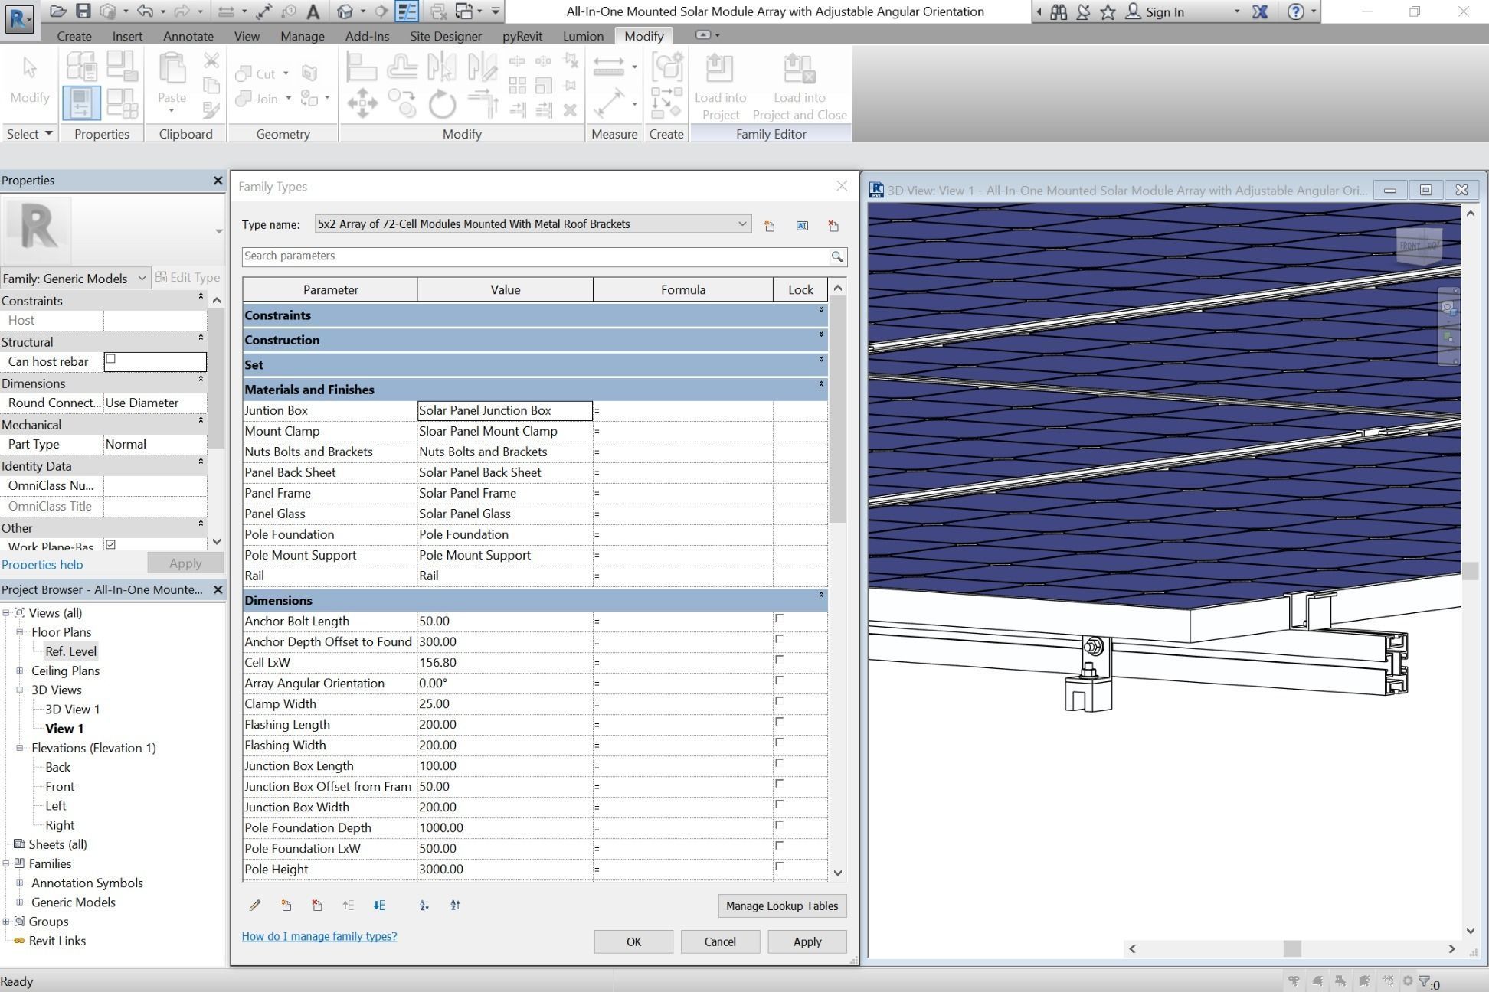Click the New Parameter icon below table
1489x992 pixels.
click(286, 906)
